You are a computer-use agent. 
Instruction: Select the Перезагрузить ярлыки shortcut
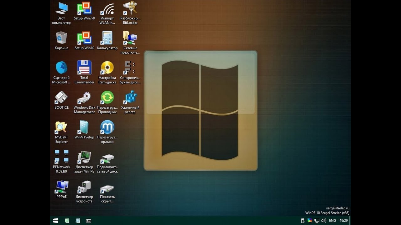[107, 132]
